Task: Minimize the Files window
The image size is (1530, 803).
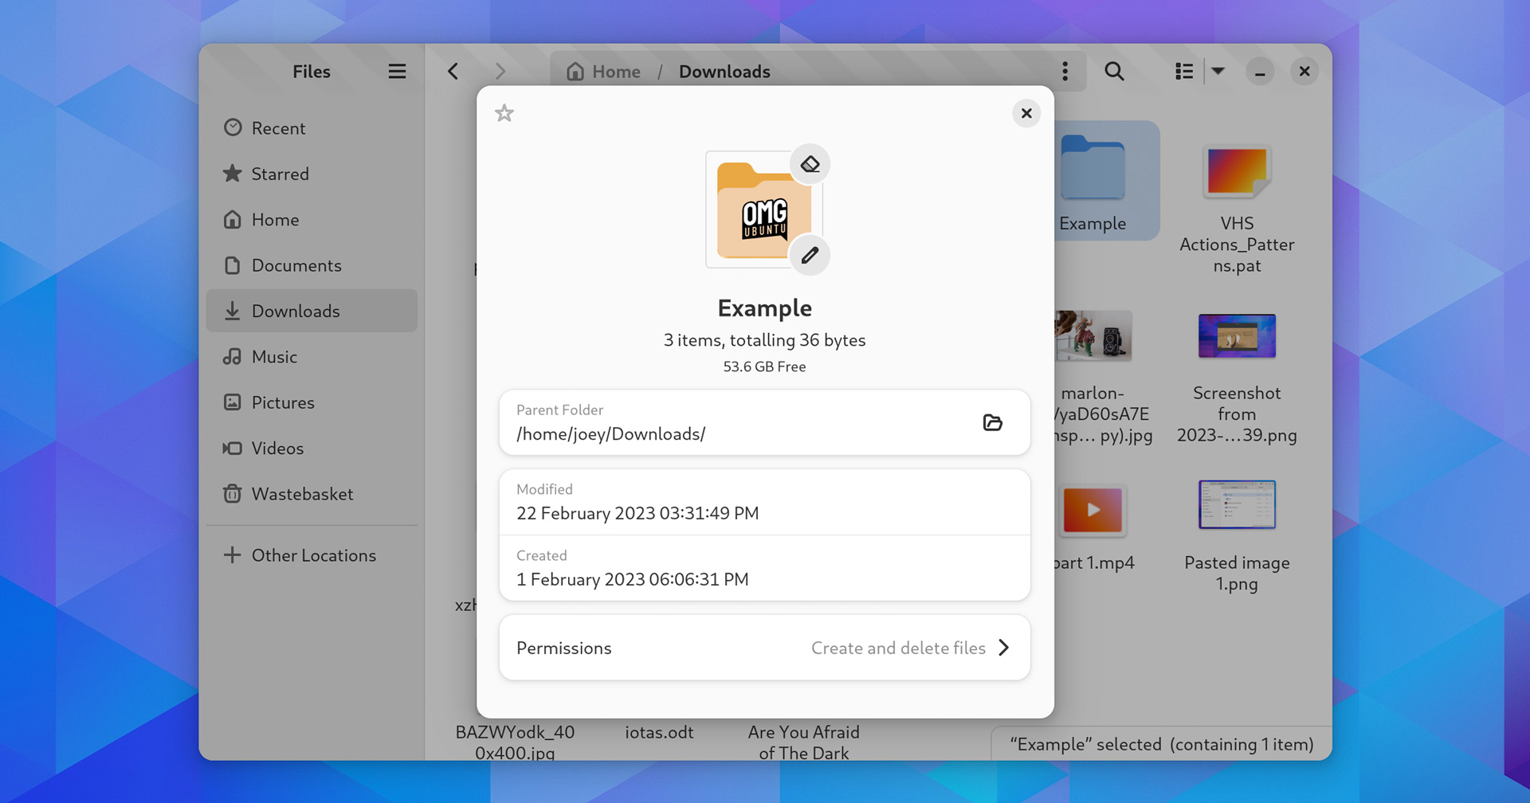Action: [1260, 72]
